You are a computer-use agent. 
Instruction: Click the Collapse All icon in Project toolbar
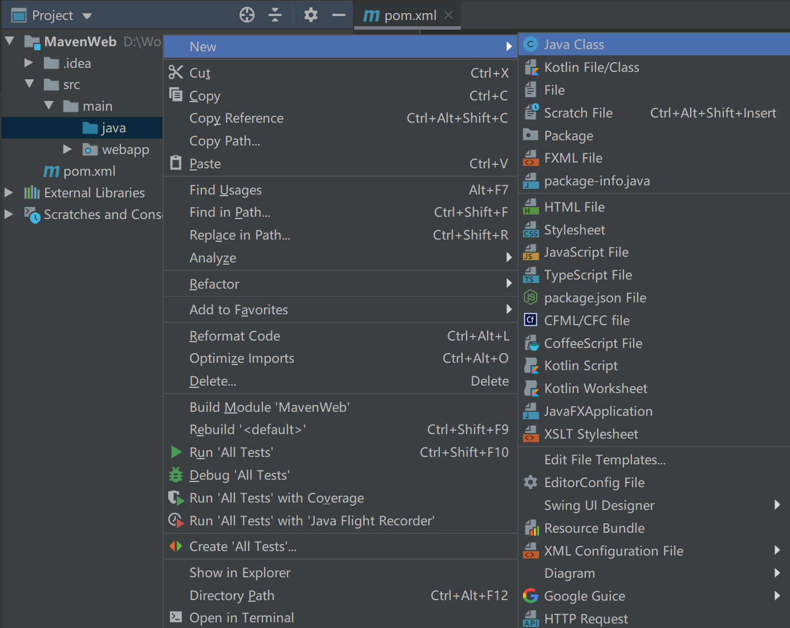275,15
